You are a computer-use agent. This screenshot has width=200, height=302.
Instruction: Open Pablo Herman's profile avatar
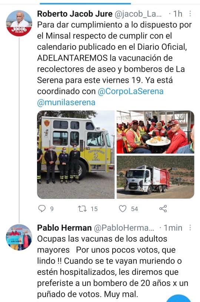(x=19, y=237)
